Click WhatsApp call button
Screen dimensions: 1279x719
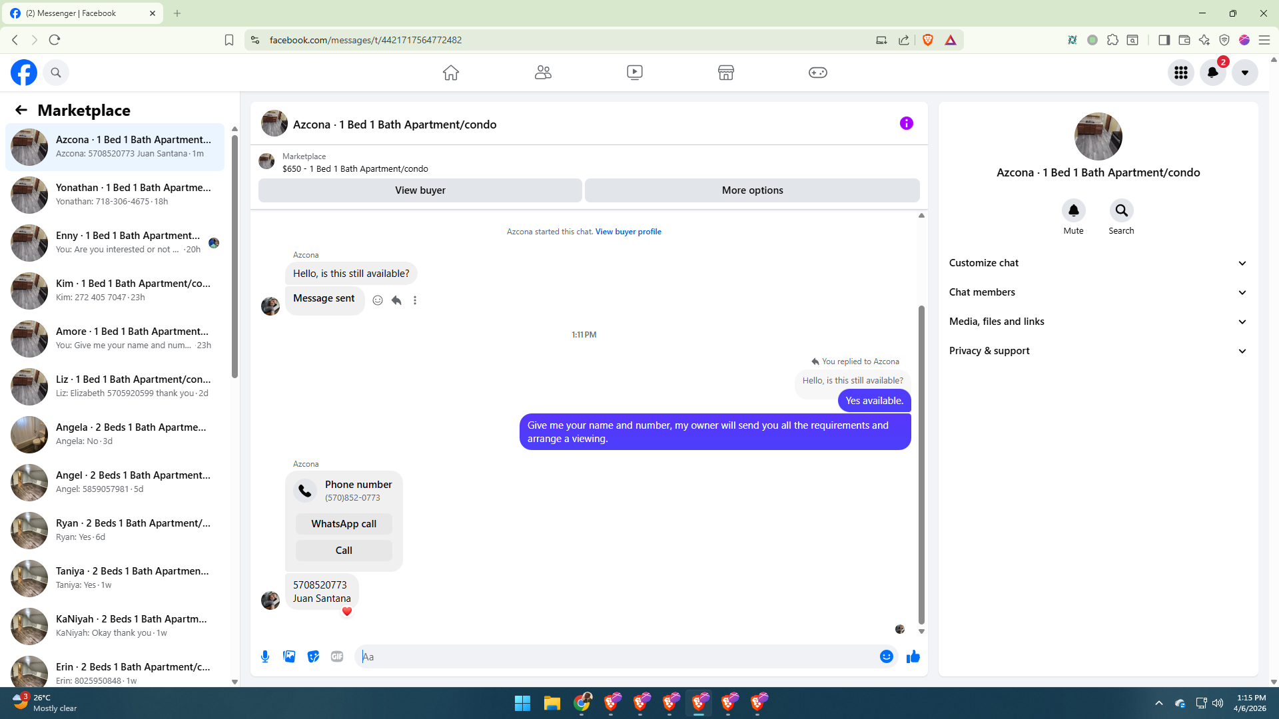pos(344,524)
